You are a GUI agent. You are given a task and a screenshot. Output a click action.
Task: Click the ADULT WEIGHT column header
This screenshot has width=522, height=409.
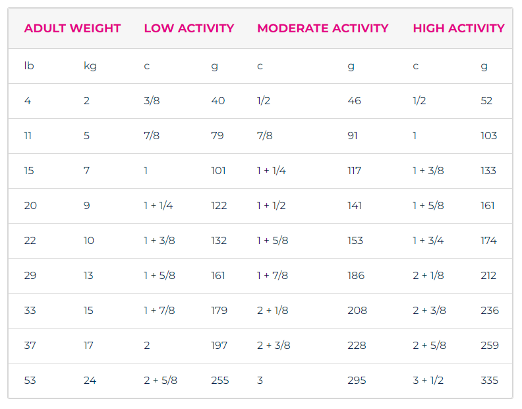coord(72,28)
